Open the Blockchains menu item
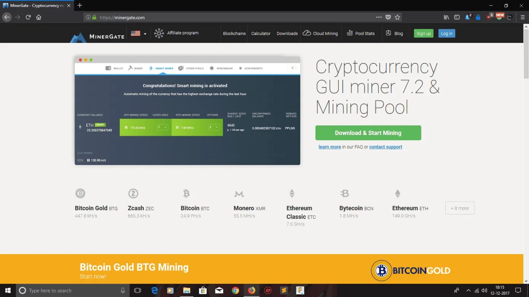Viewport: 529px width, 297px height. coord(234,33)
